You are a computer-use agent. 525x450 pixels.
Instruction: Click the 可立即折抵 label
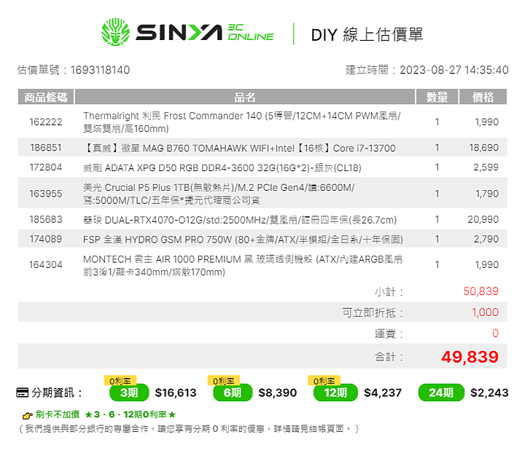(x=373, y=312)
